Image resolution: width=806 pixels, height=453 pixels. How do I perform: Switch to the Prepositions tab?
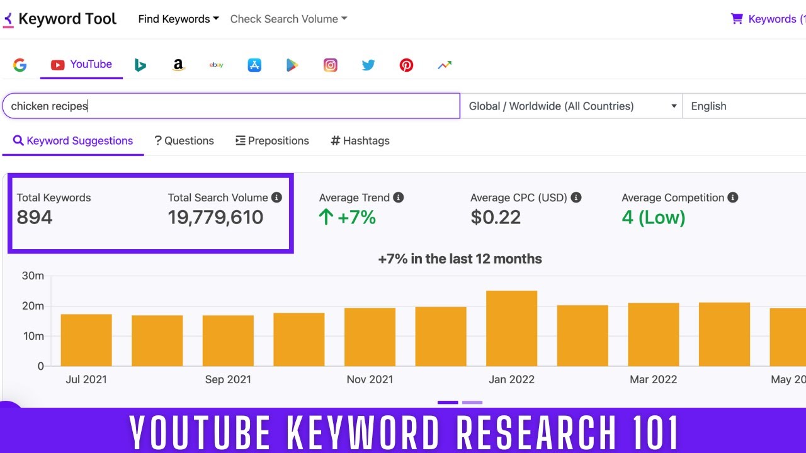(x=272, y=141)
